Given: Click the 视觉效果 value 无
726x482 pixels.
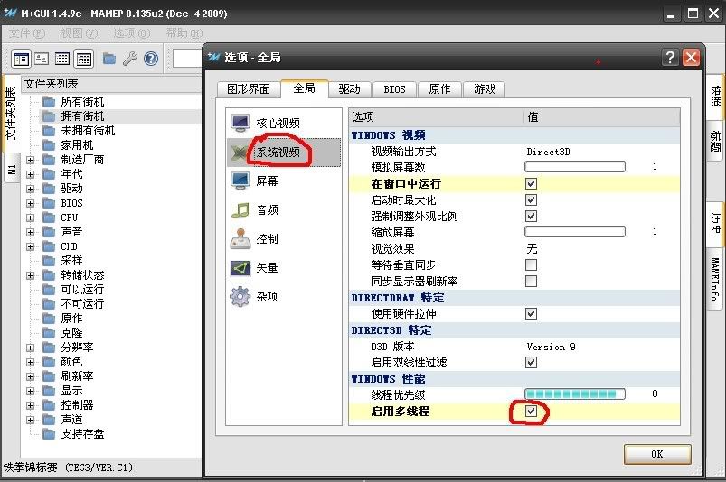Looking at the screenshot, I should (532, 248).
